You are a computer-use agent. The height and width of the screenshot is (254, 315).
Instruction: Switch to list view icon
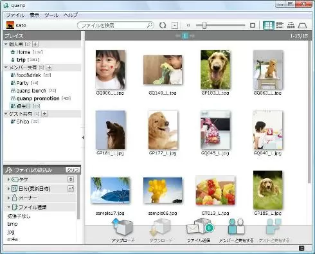point(280,25)
